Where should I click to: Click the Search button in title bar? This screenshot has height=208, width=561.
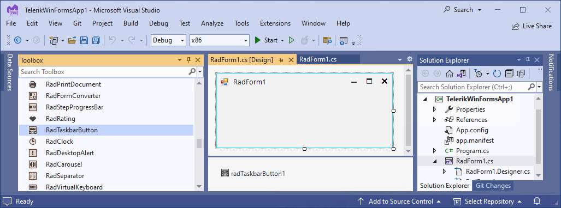coord(463,10)
